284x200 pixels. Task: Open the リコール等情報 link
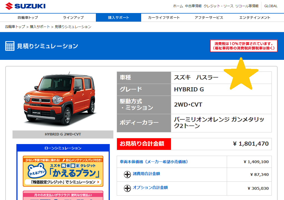pos(247,6)
